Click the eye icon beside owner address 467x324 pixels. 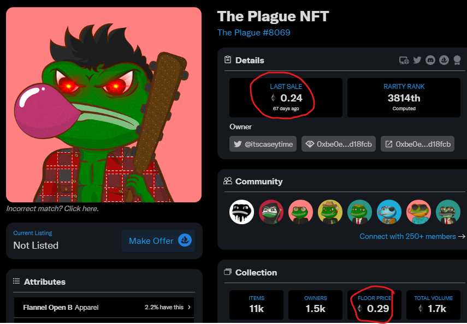coord(310,145)
